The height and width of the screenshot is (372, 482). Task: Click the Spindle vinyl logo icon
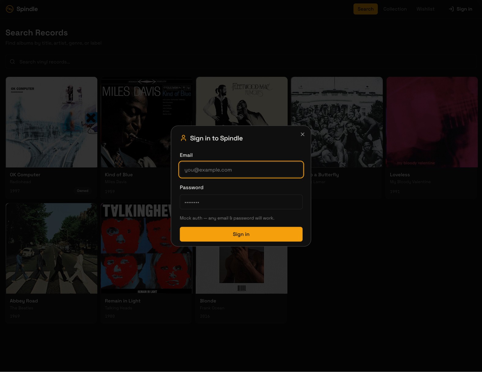click(x=10, y=9)
